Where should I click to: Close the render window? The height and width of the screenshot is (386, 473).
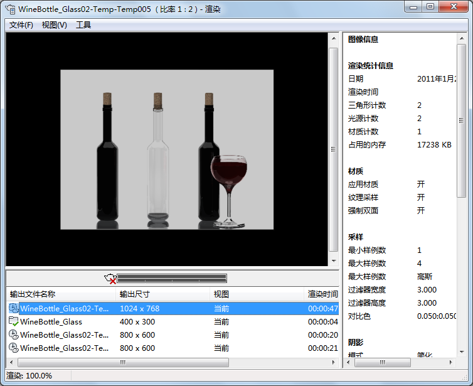(454, 7)
